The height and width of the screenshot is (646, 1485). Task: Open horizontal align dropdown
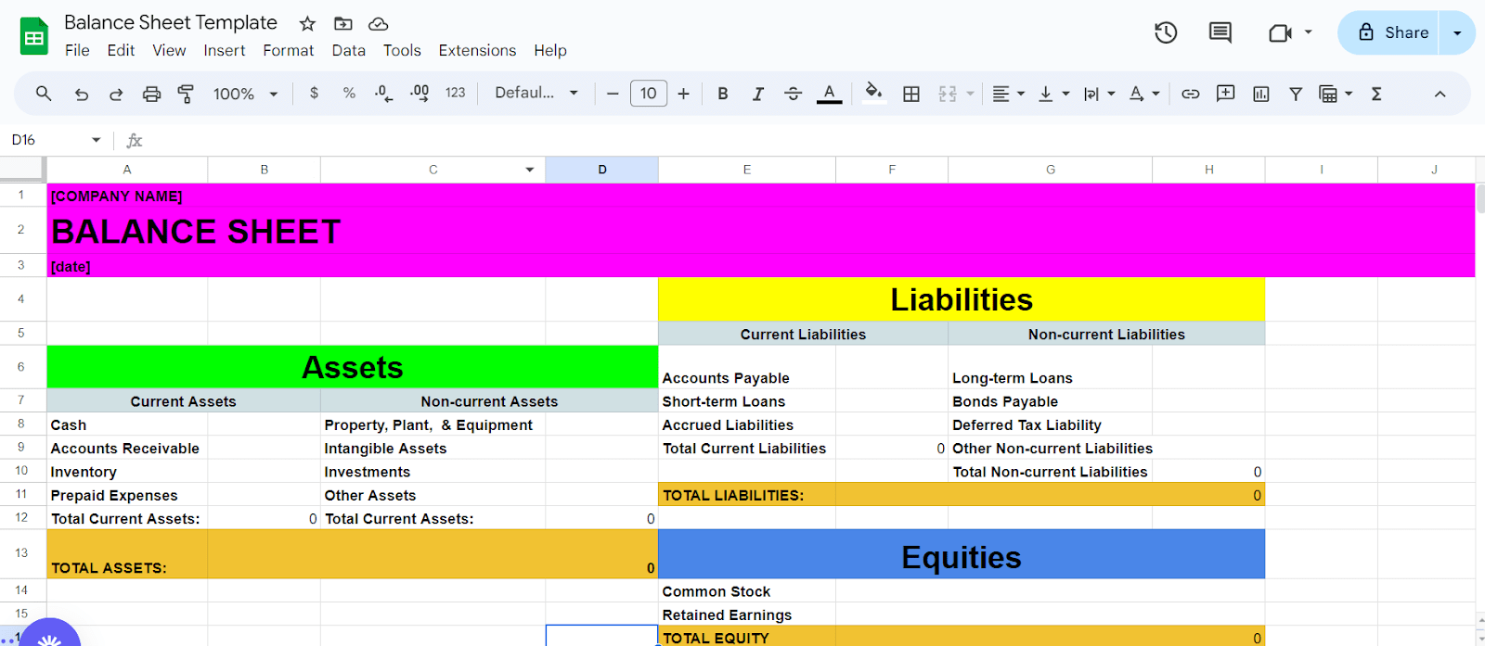1008,94
